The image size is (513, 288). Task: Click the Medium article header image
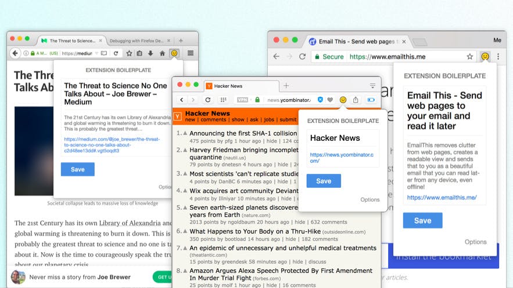[34, 151]
